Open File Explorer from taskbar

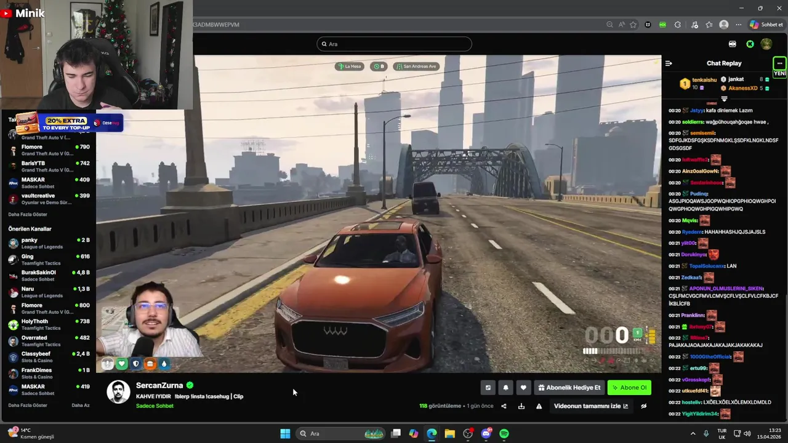tap(450, 434)
